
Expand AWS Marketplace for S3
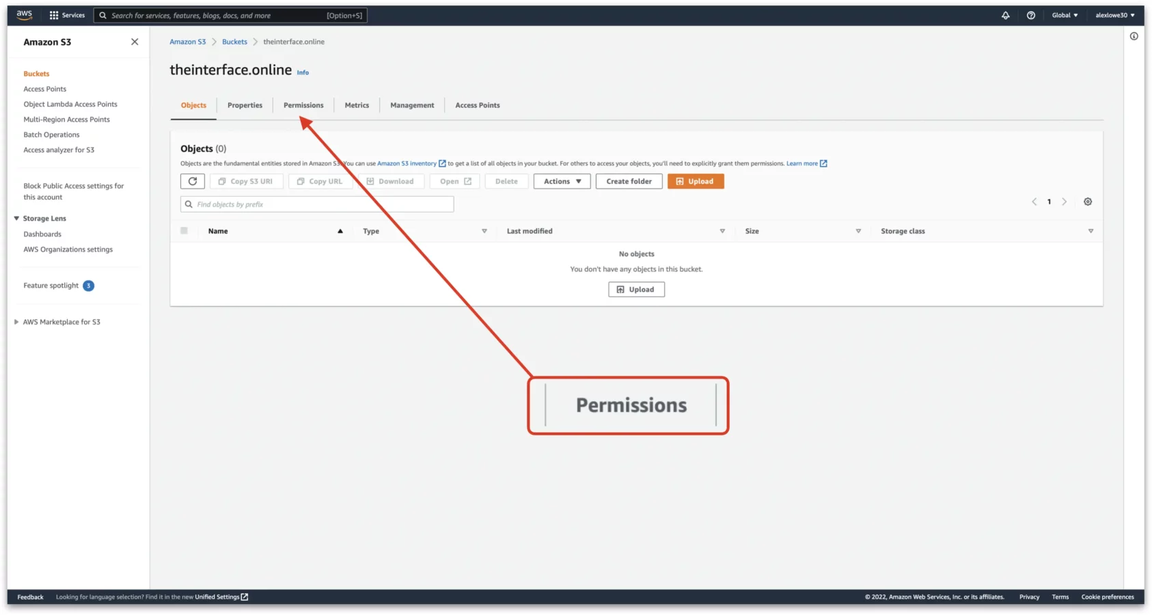(16, 322)
